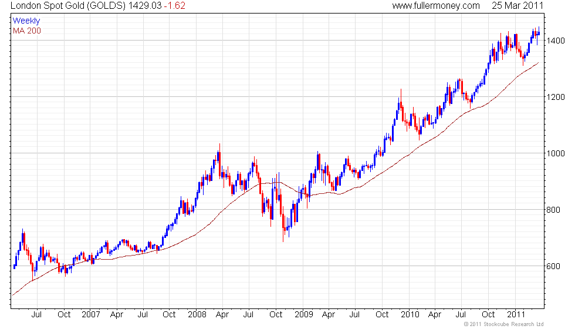
Task: Click the 2007 year label on time axis
Action: (91, 315)
